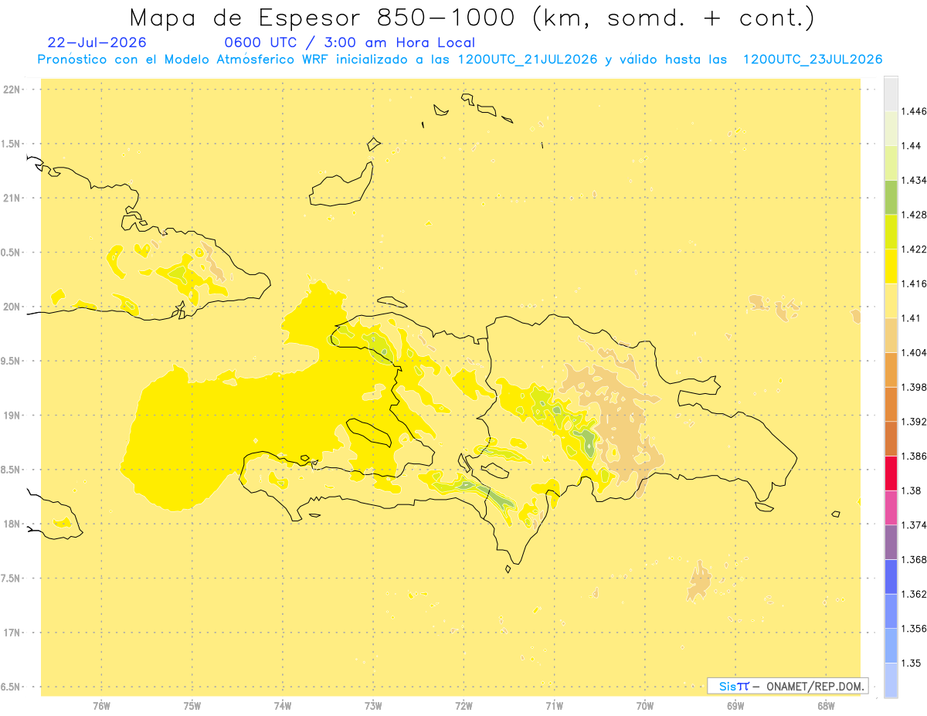
Task: Click the 73W longitude axis label
Action: 373,705
